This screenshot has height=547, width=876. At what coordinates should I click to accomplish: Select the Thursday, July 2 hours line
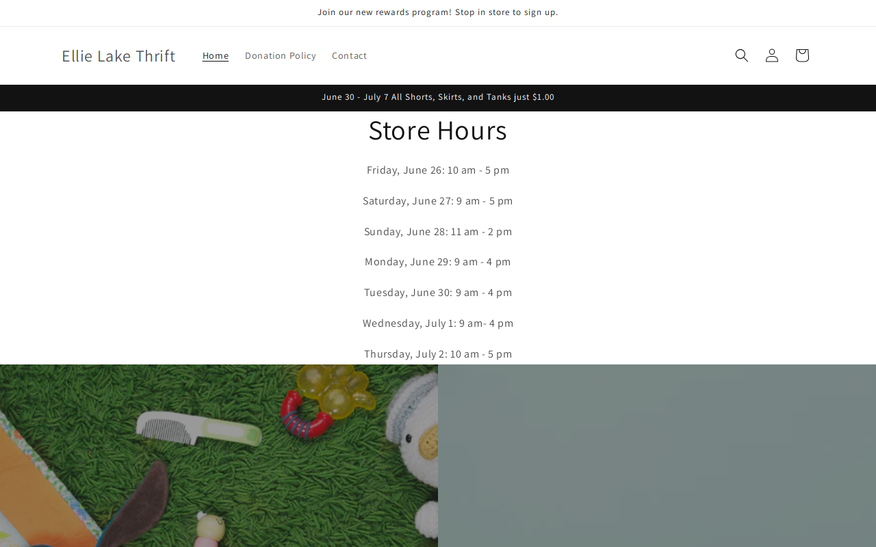tap(438, 354)
